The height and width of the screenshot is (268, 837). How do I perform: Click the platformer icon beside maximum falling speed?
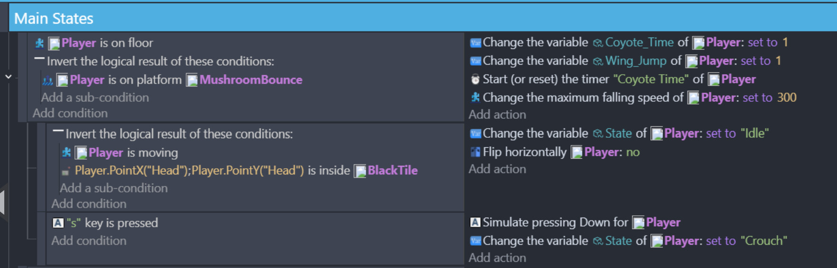pyautogui.click(x=475, y=97)
